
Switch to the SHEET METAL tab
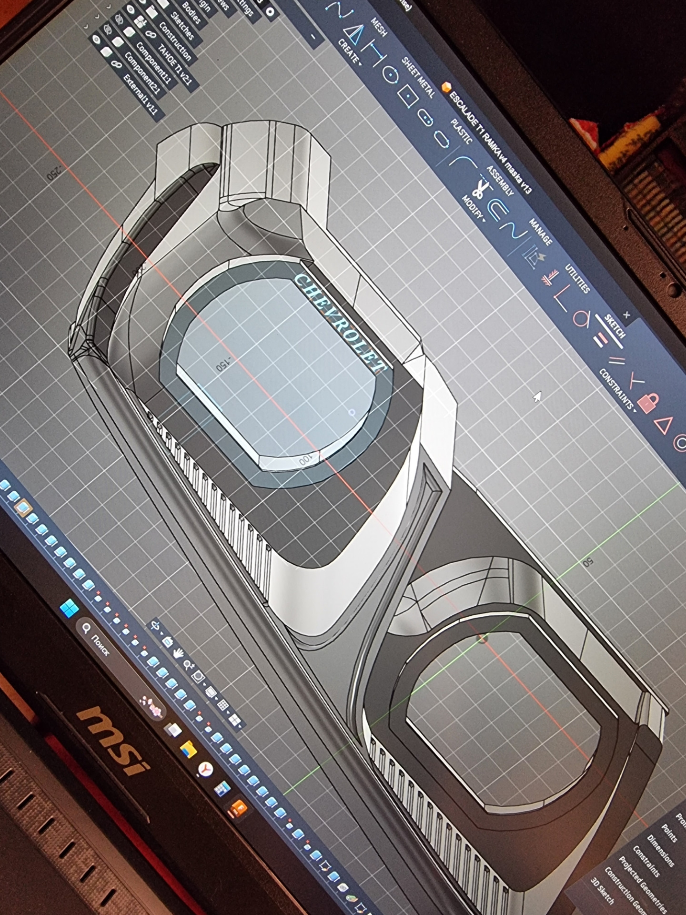[x=418, y=77]
